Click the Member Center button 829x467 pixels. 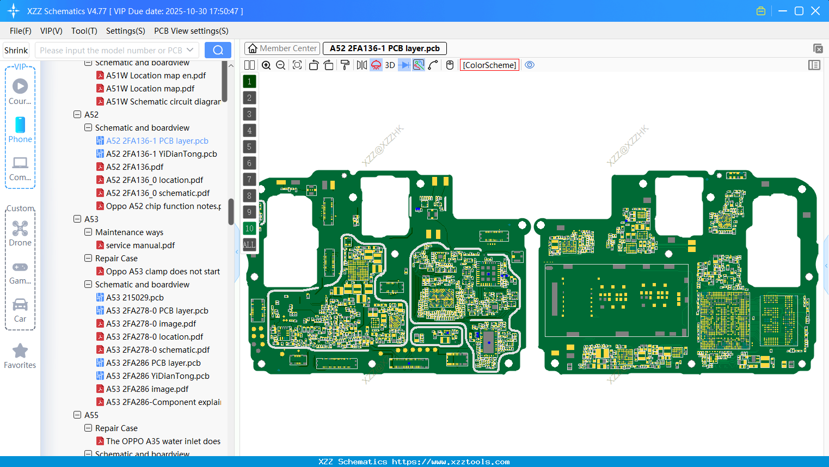(x=281, y=48)
